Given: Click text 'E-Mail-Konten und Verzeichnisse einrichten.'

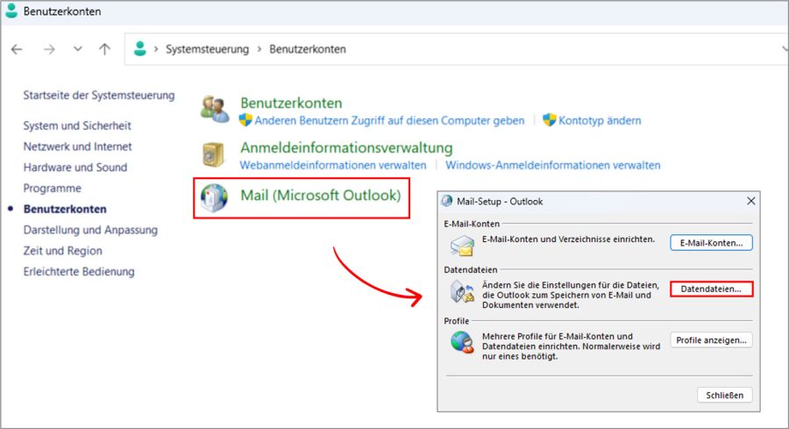Looking at the screenshot, I should tap(569, 240).
